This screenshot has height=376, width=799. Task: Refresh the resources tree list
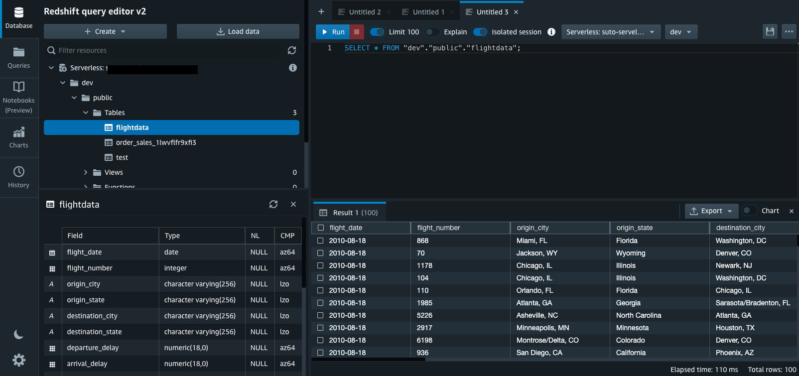point(292,50)
